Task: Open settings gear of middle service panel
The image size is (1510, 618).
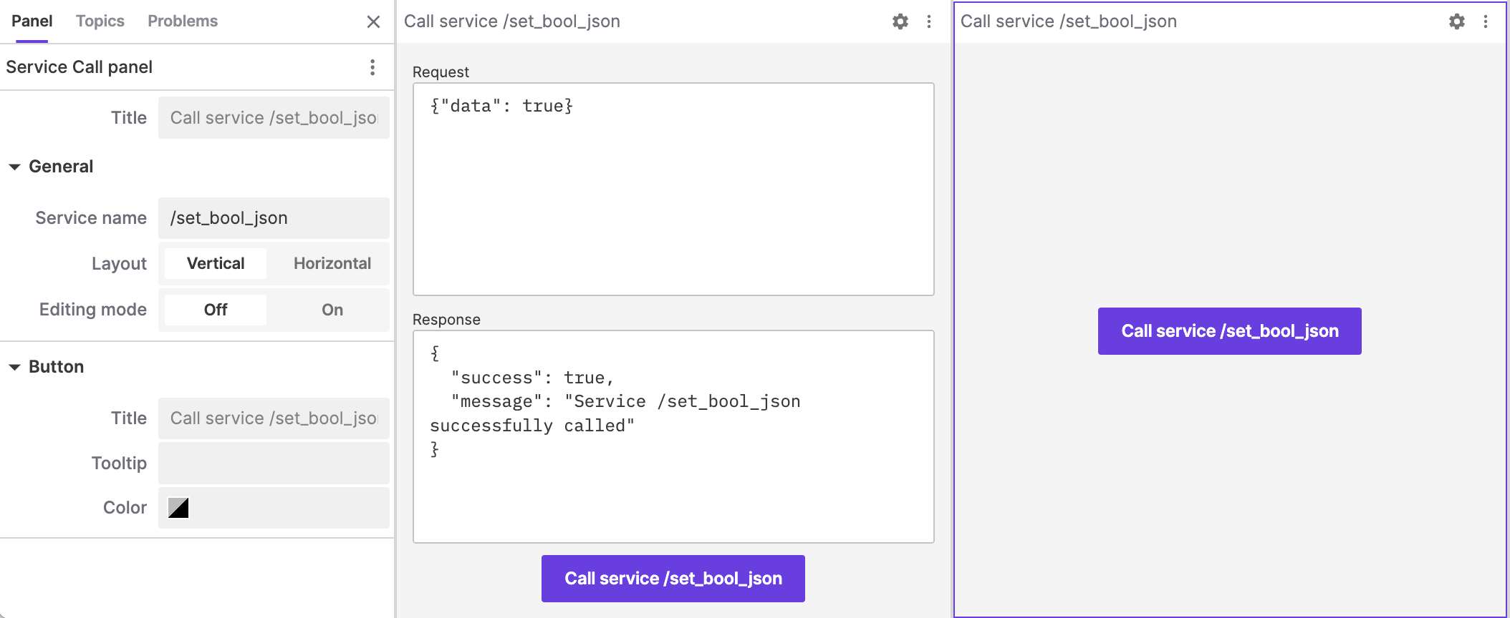Action: pyautogui.click(x=900, y=21)
